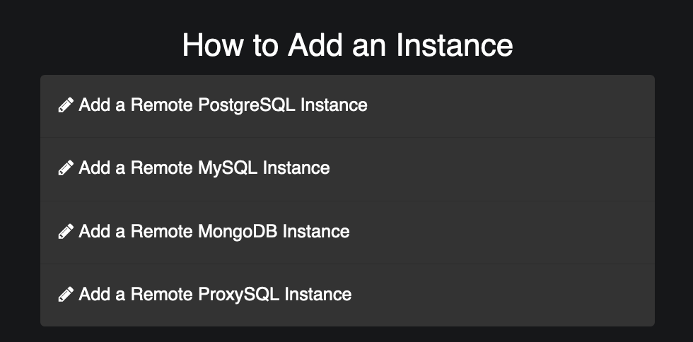
Task: Click the How to Add an Instance heading
Action: click(x=347, y=45)
